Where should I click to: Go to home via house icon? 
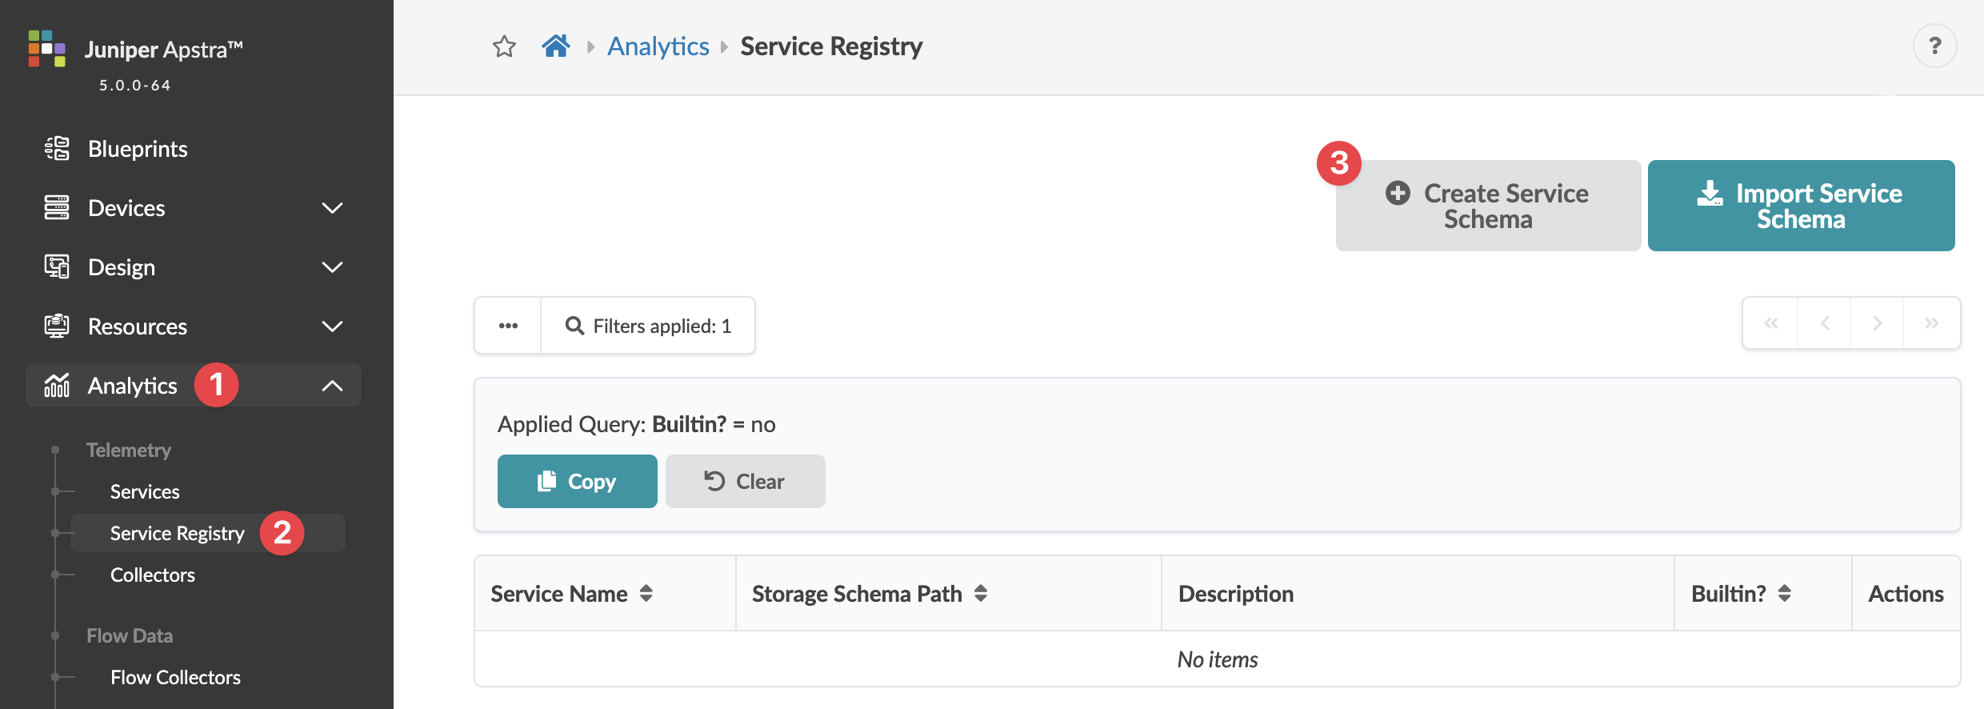pyautogui.click(x=555, y=46)
